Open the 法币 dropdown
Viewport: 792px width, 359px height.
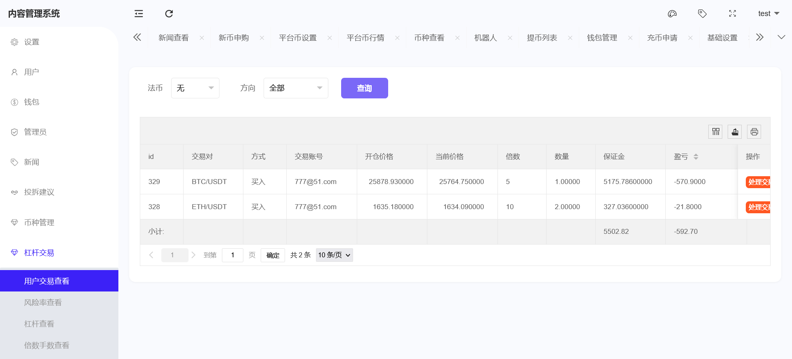click(195, 88)
